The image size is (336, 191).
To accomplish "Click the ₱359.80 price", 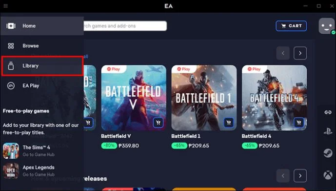I will point(129,146).
